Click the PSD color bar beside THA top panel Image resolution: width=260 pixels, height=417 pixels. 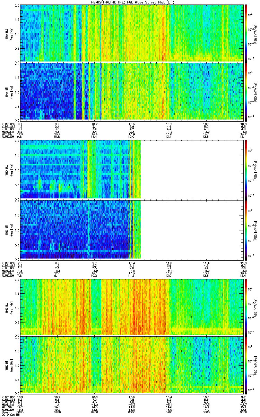[x=246, y=33]
